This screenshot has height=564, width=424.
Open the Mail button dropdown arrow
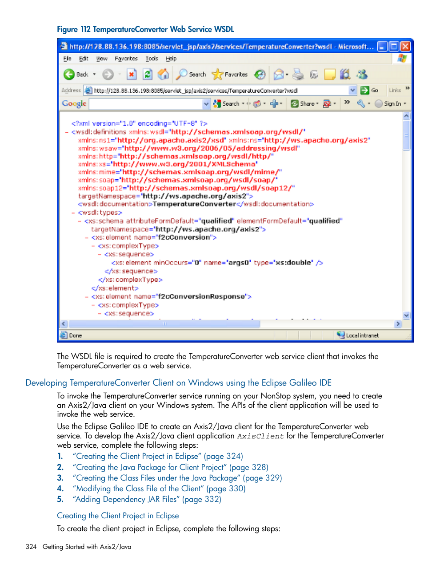287,75
